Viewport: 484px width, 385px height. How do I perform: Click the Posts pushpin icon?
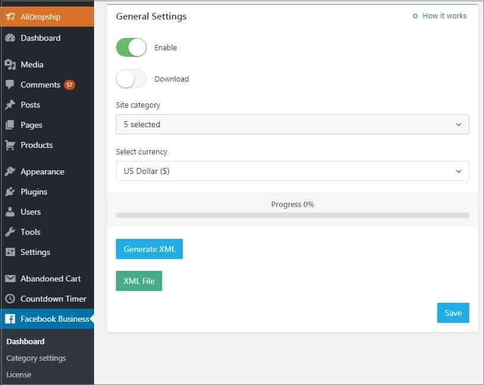tap(10, 105)
